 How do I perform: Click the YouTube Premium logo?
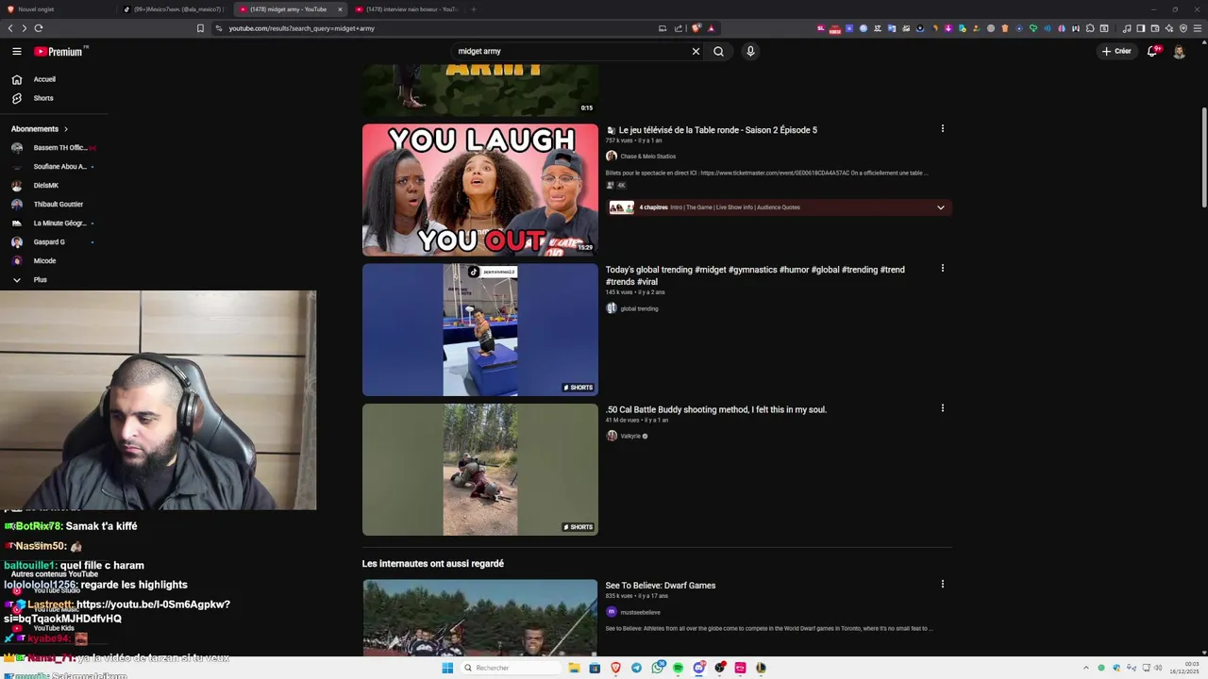click(60, 52)
